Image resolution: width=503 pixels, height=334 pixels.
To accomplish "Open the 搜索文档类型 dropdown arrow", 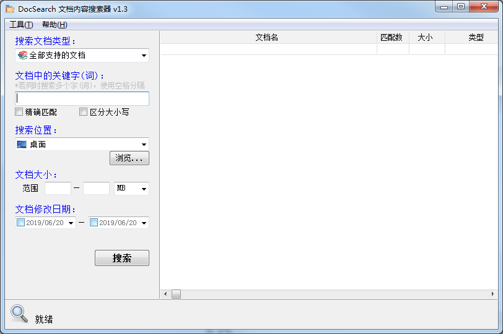I will pyautogui.click(x=144, y=56).
